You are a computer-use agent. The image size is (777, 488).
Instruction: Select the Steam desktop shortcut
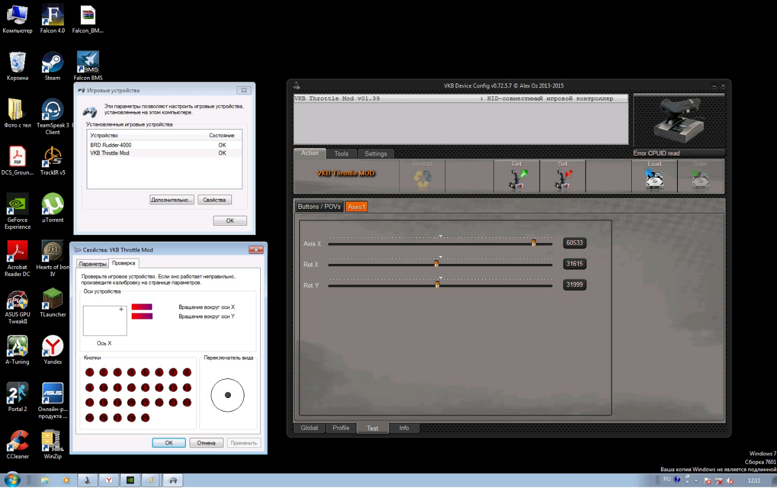pos(53,66)
